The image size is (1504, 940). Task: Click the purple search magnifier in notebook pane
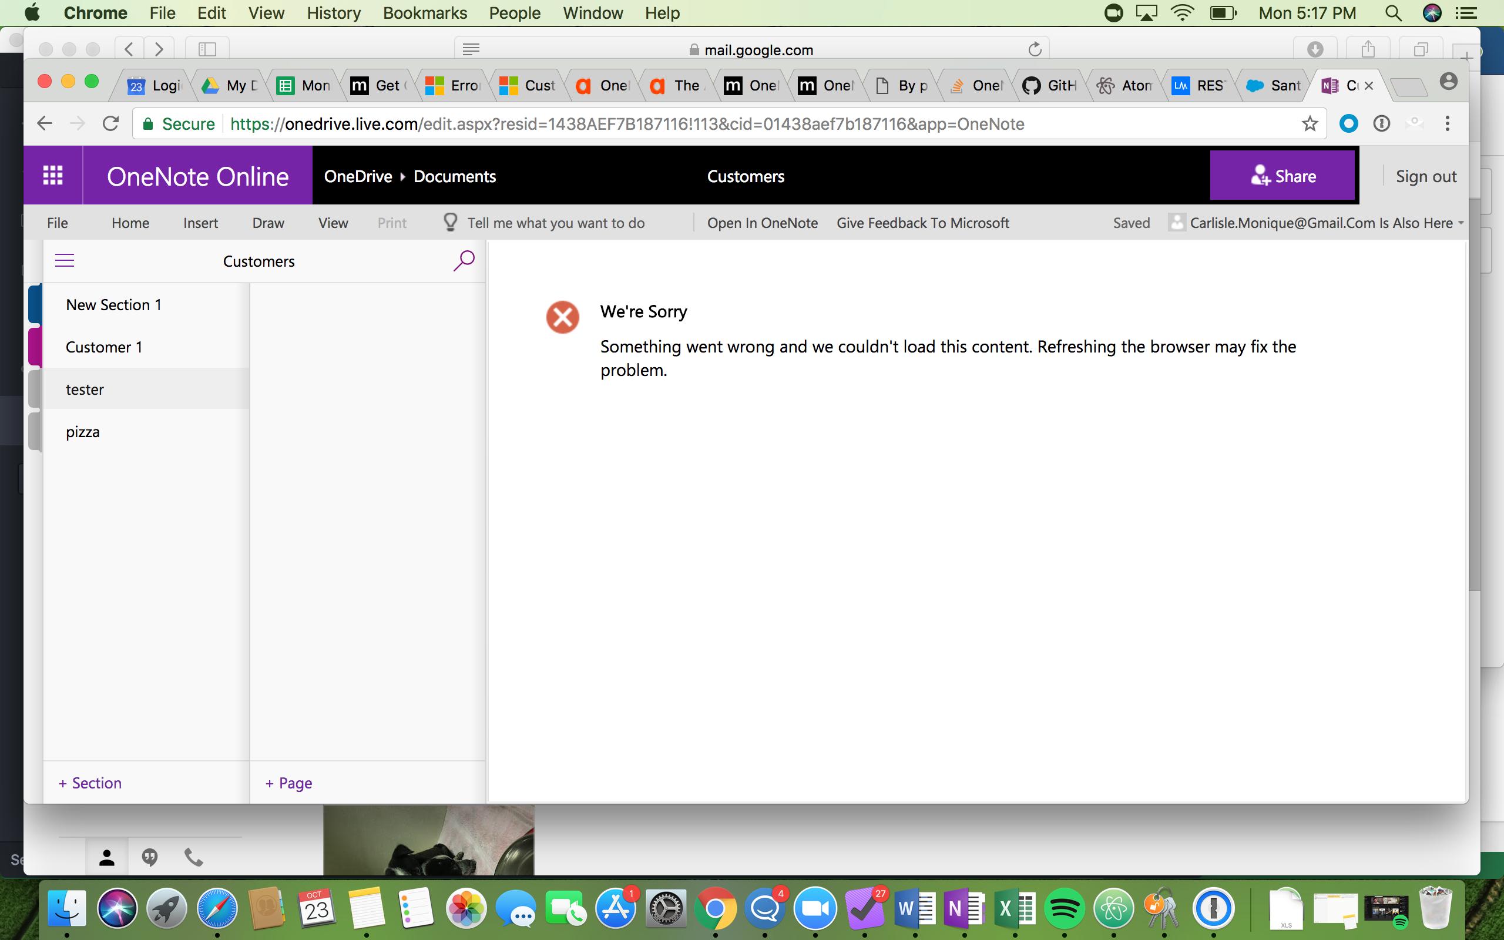(x=464, y=260)
